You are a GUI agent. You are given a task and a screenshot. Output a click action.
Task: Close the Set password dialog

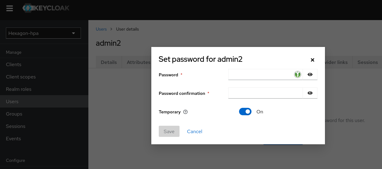point(313,60)
